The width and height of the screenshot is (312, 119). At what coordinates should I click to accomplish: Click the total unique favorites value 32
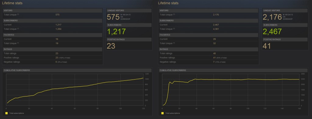tap(214, 43)
